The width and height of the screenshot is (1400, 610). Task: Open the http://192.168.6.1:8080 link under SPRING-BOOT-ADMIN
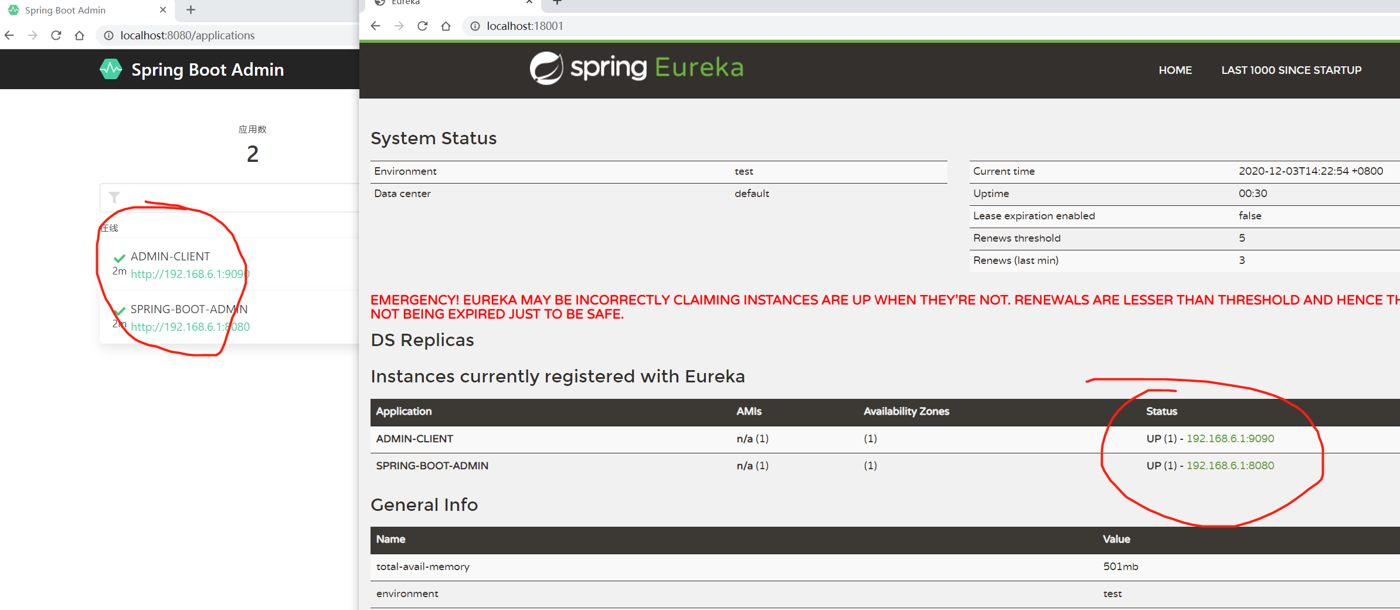(x=190, y=327)
